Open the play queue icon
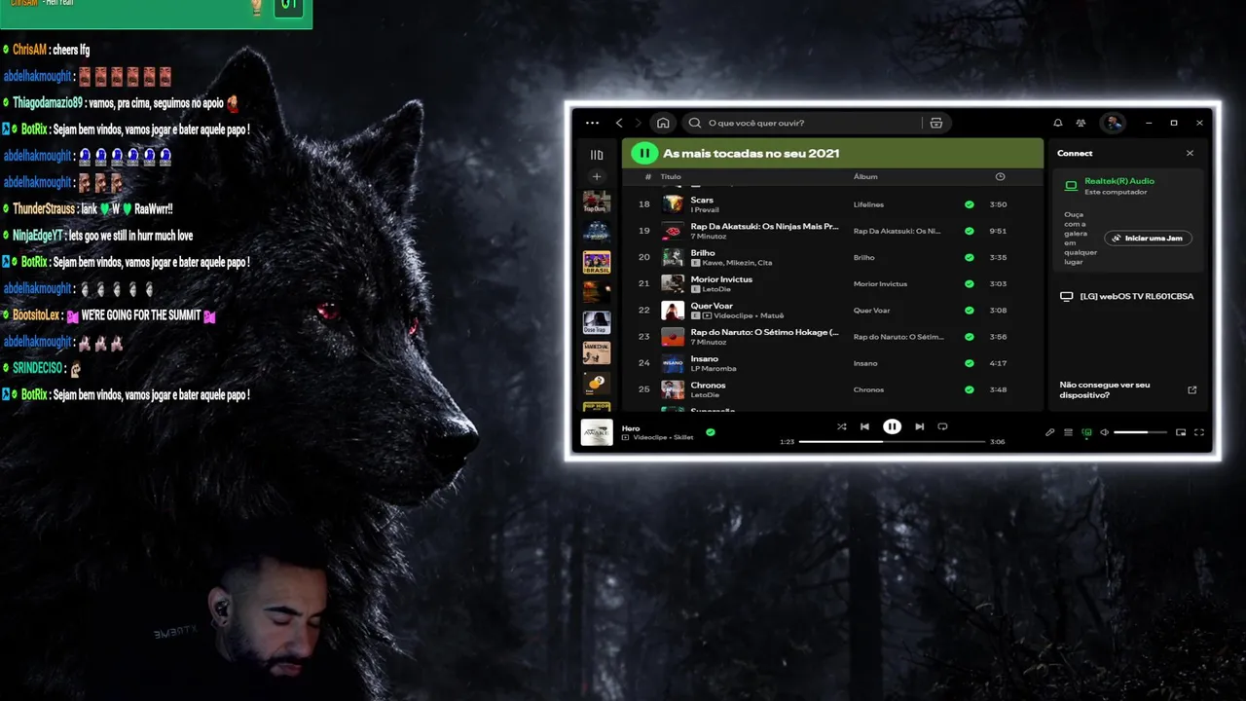This screenshot has width=1246, height=701. [x=1068, y=432]
